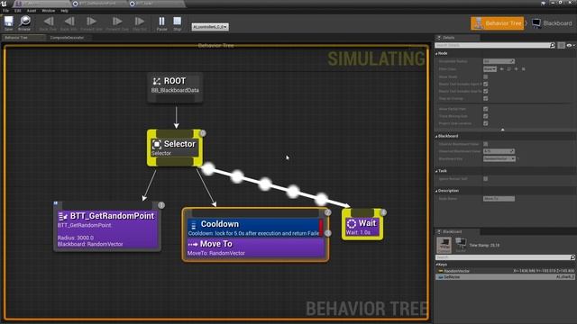The height and width of the screenshot is (324, 577).
Task: Collapse the Task section
Action: (436, 171)
